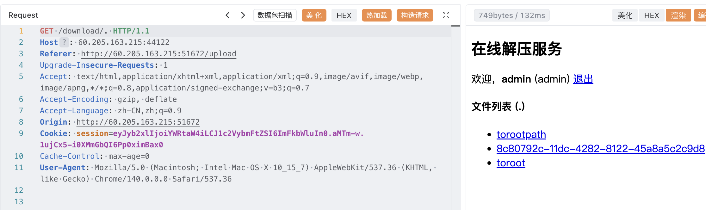Viewport: 706px width, 210px height.
Task: Click the 退出 logout link
Action: [583, 79]
